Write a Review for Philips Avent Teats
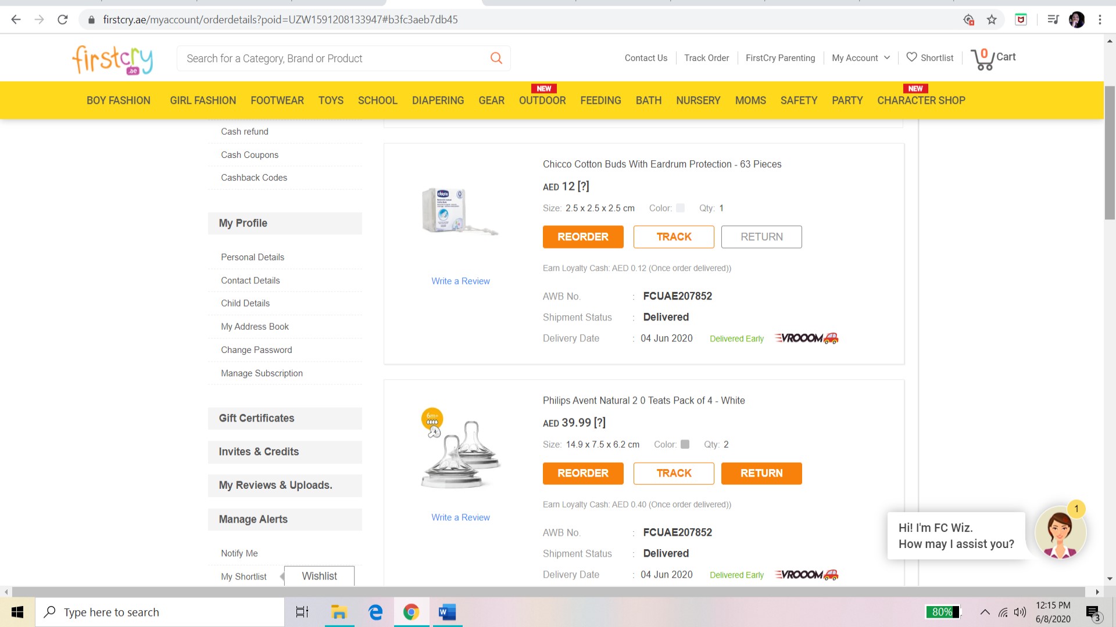1116x627 pixels. (x=460, y=517)
